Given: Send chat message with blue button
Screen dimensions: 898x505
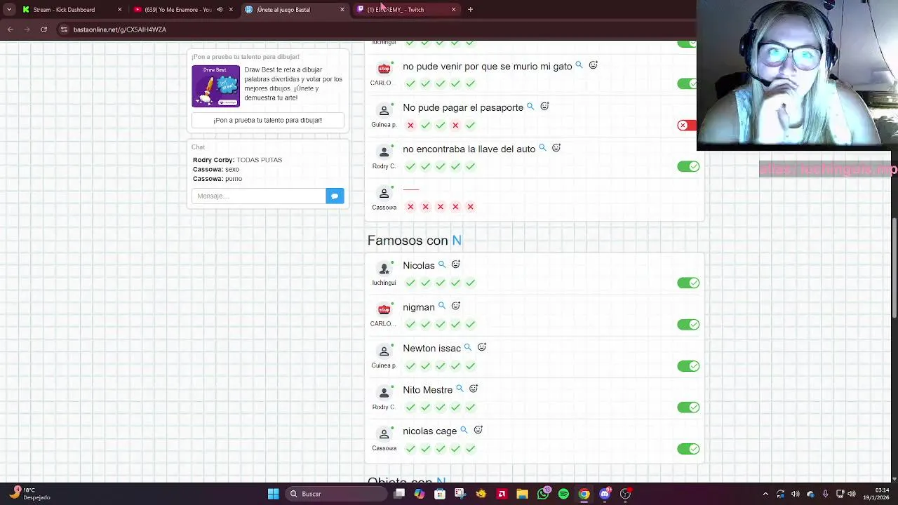Looking at the screenshot, I should click(335, 196).
